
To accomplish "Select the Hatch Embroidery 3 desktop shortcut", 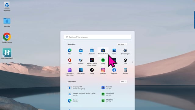I will 7,54.
